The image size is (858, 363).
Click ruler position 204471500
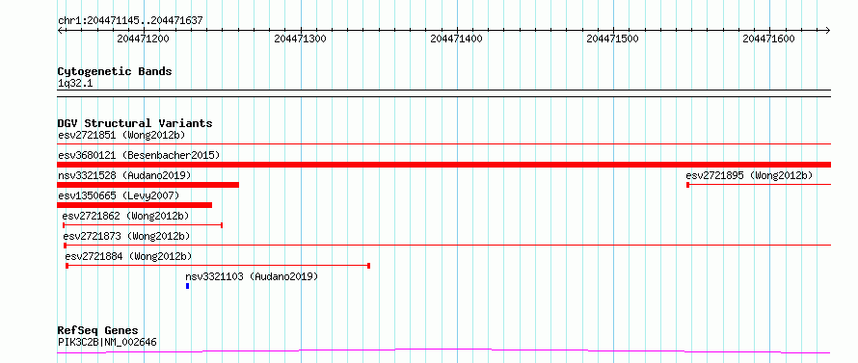click(x=612, y=39)
